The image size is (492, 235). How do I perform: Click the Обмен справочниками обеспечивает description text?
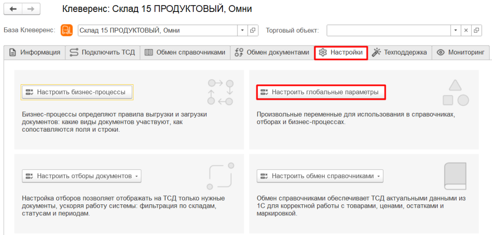(x=361, y=206)
